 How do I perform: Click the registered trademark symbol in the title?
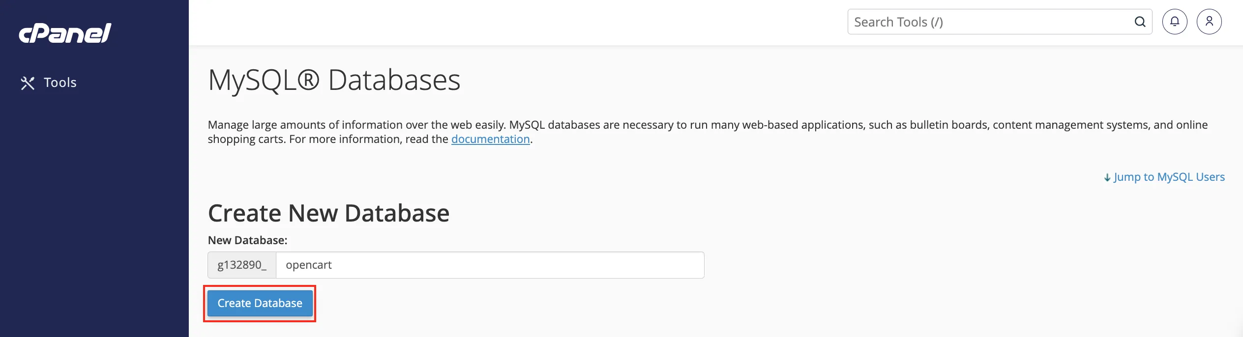(308, 80)
